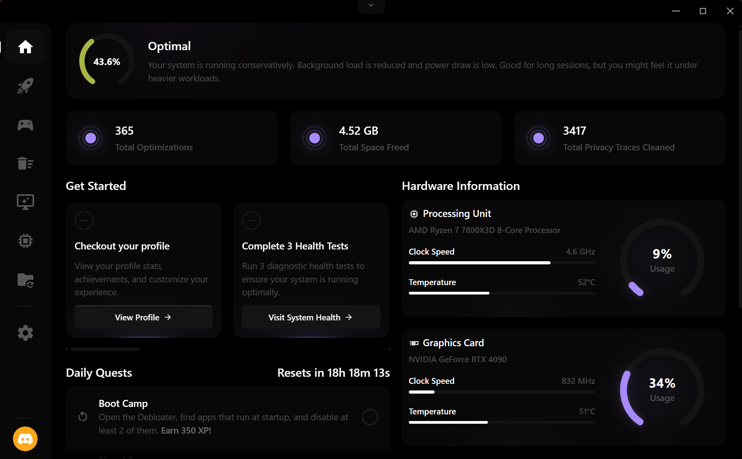Open Settings gear in sidebar
This screenshot has width=742, height=459.
[25, 333]
